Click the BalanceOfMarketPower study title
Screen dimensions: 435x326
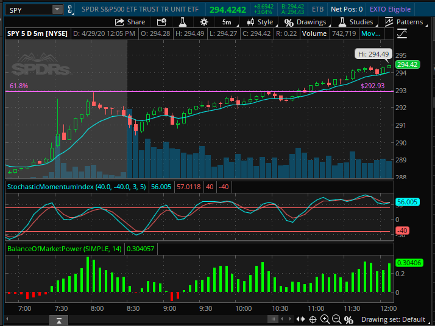[x=65, y=249]
